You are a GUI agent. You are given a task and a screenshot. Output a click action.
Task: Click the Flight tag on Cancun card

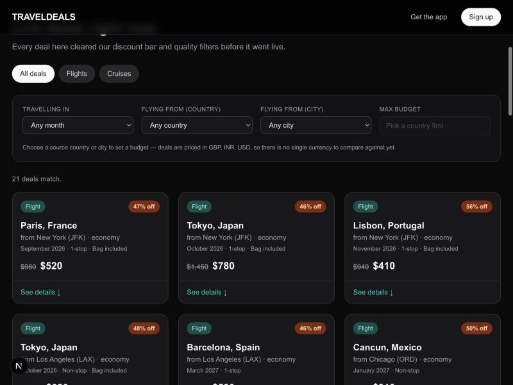coord(366,329)
